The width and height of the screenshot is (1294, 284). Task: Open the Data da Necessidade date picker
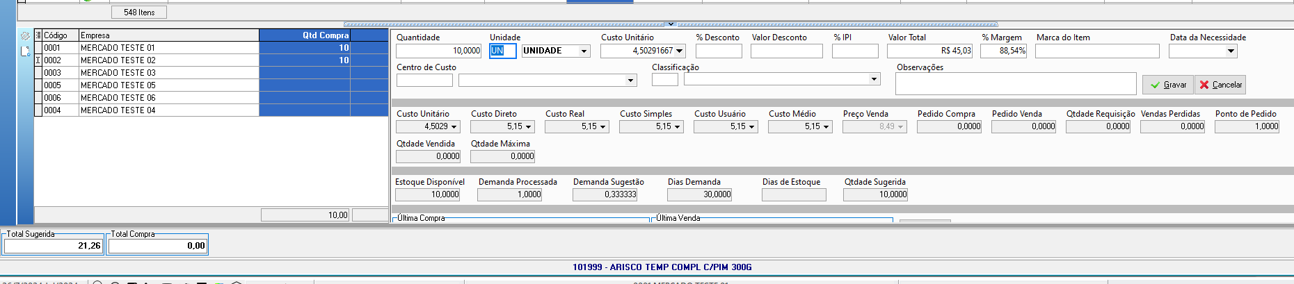(1231, 51)
